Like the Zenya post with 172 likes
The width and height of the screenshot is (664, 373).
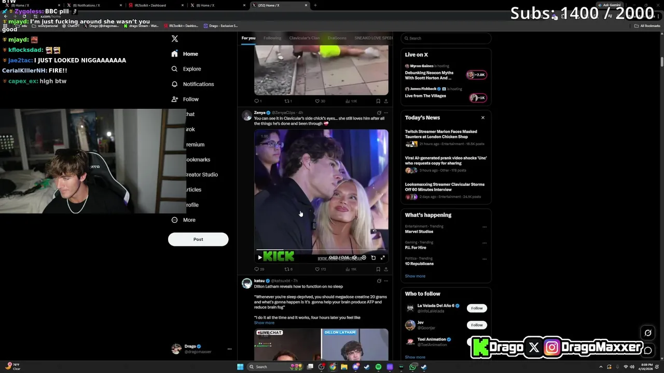pyautogui.click(x=321, y=269)
